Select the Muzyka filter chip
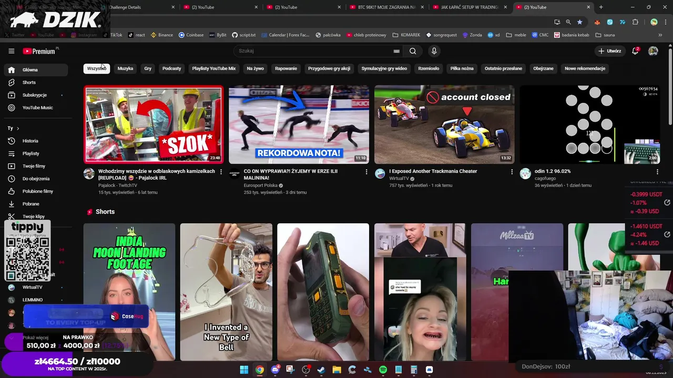Image resolution: width=673 pixels, height=378 pixels. tap(125, 68)
